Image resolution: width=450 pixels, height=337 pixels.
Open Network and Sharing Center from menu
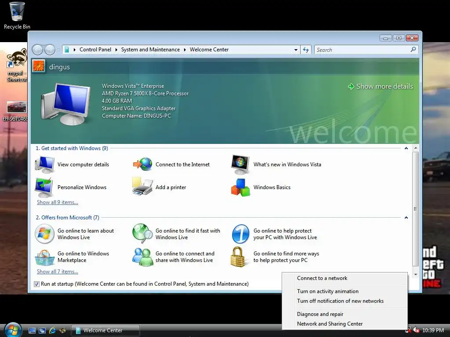click(x=345, y=324)
